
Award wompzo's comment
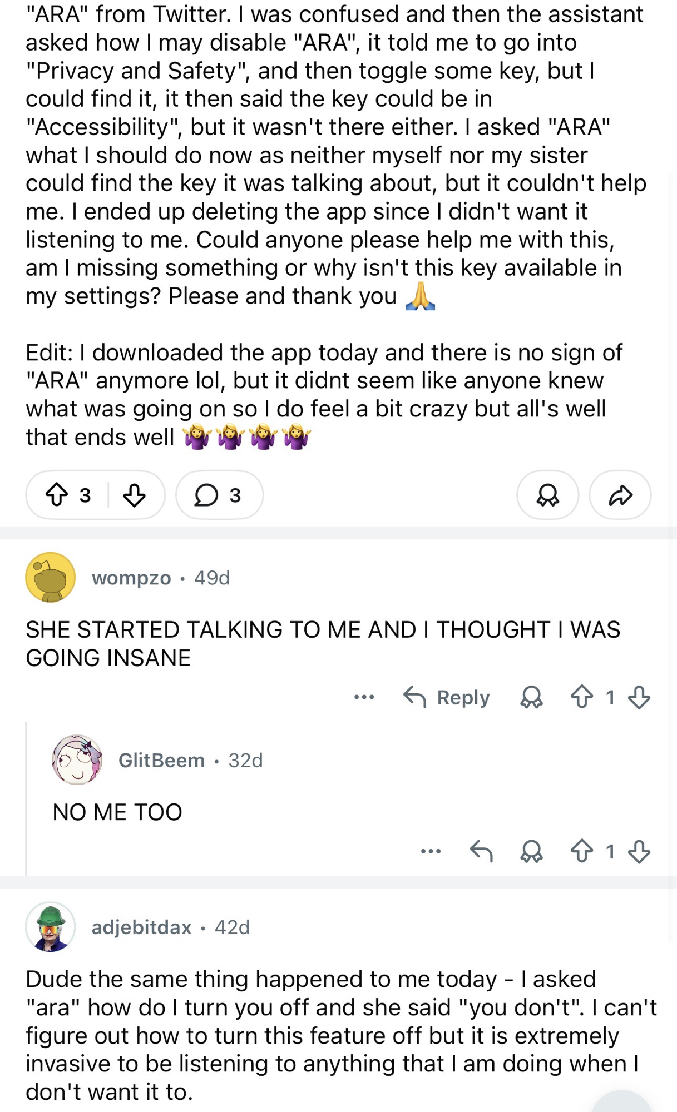pos(531,697)
